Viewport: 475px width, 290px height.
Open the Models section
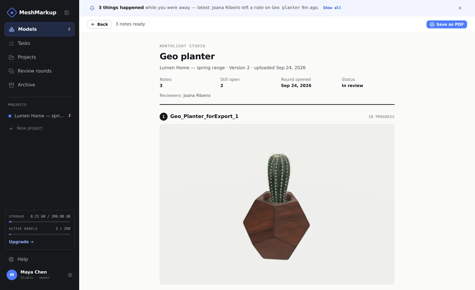[x=40, y=29]
